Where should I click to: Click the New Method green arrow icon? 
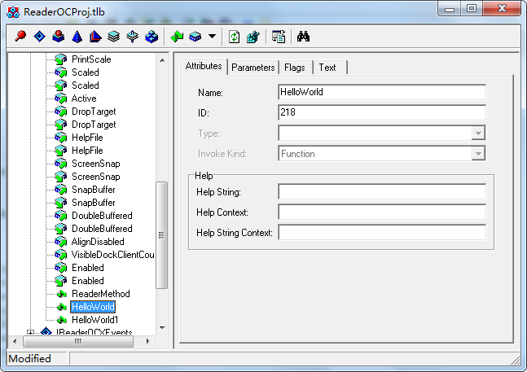pos(177,37)
